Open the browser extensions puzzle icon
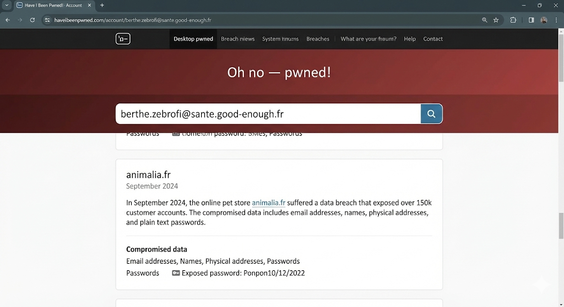 513,20
